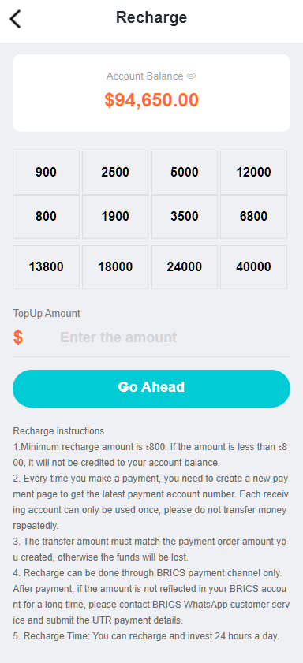Viewport: 303px width, 663px height.
Task: Click the $94,650.00 balance amount
Action: [x=151, y=100]
